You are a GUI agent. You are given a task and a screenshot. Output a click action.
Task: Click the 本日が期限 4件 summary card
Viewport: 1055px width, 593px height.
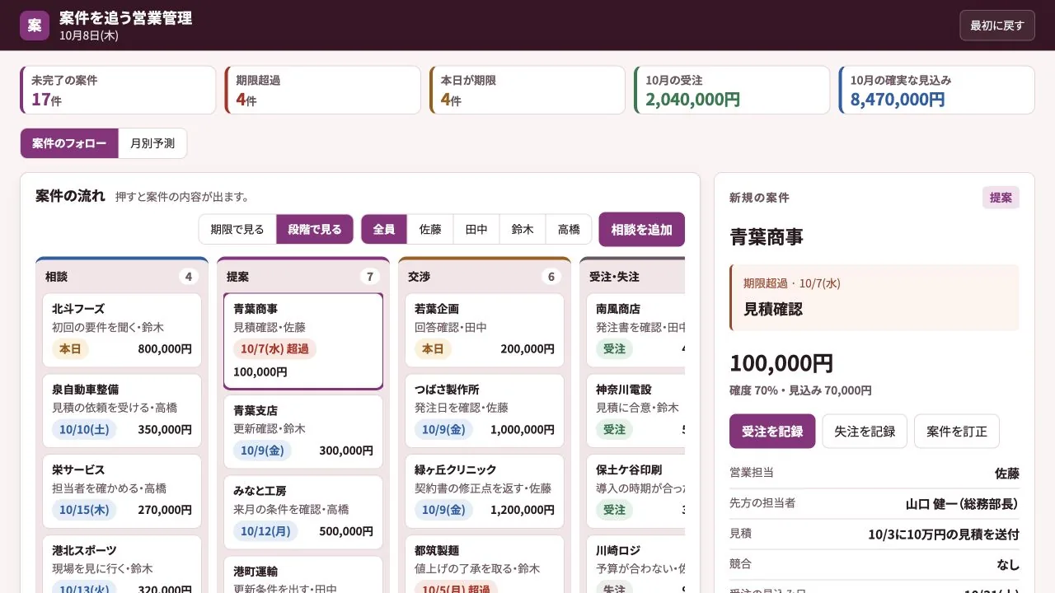click(x=527, y=90)
